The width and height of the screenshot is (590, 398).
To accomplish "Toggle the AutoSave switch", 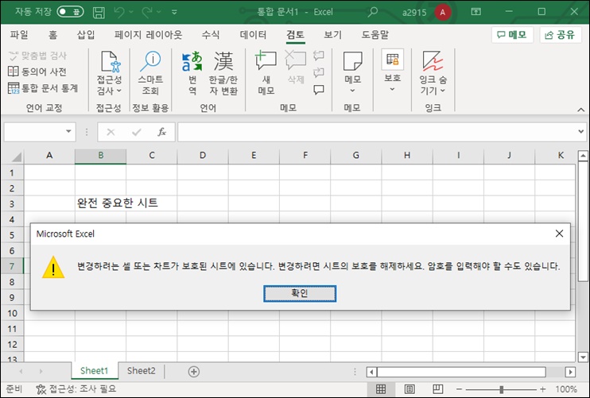I will (x=70, y=12).
